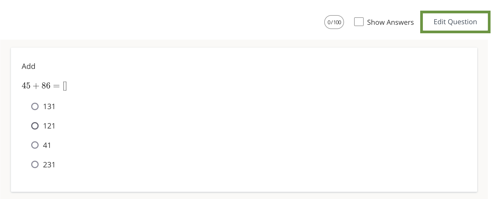This screenshot has width=494, height=199.
Task: Click the number 45 in the equation
Action: tap(26, 86)
